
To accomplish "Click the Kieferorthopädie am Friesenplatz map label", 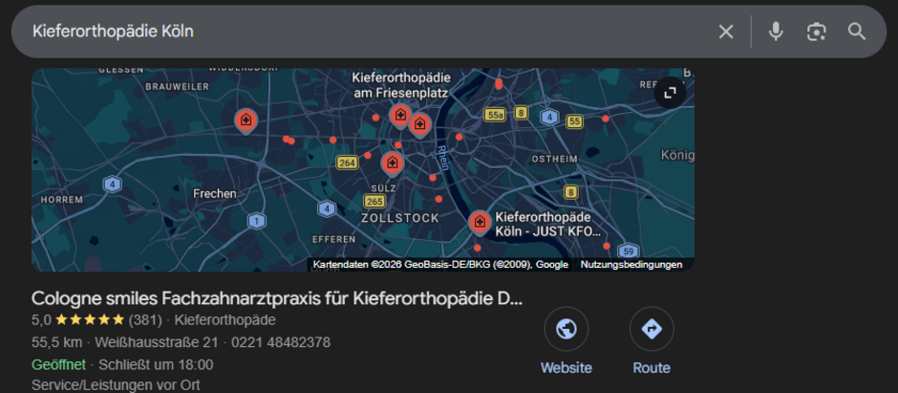I will (401, 85).
